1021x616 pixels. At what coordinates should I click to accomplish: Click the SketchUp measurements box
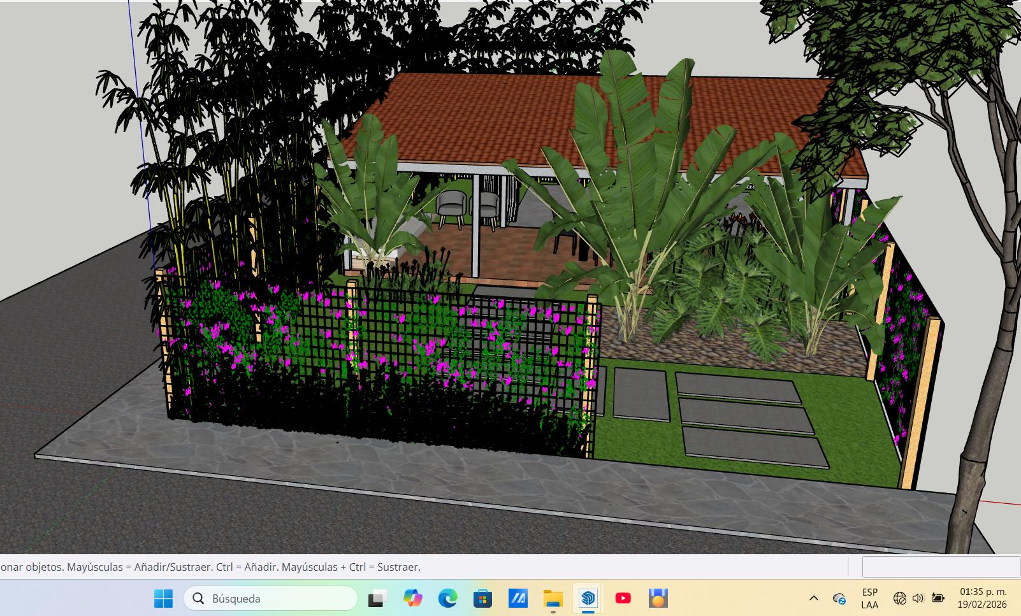pos(941,566)
